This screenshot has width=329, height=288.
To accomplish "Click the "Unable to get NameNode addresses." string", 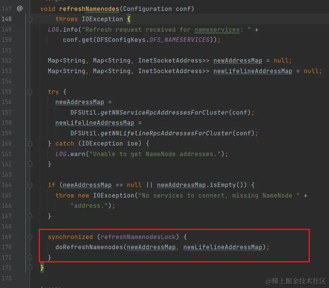I will pyautogui.click(x=155, y=154).
